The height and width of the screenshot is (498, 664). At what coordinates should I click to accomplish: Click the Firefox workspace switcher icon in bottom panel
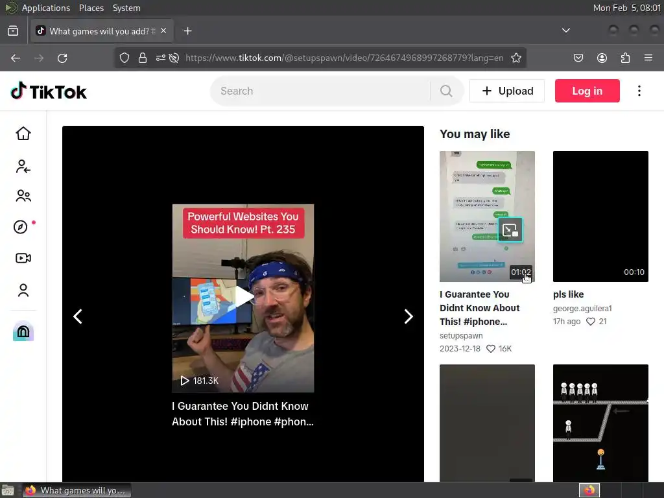pos(589,490)
